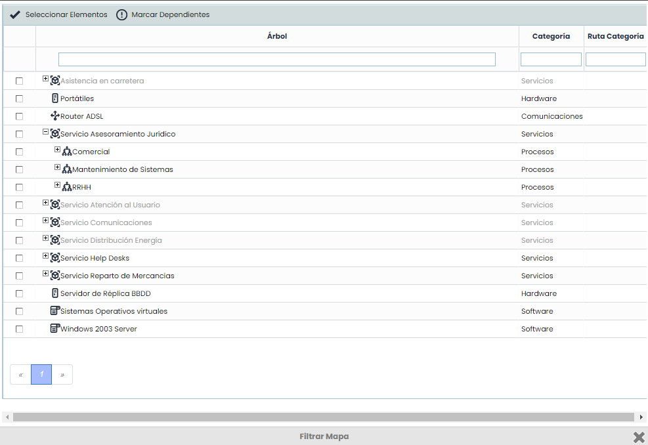Click the Router ADSL communications icon
This screenshot has height=445, width=648.
(55, 116)
